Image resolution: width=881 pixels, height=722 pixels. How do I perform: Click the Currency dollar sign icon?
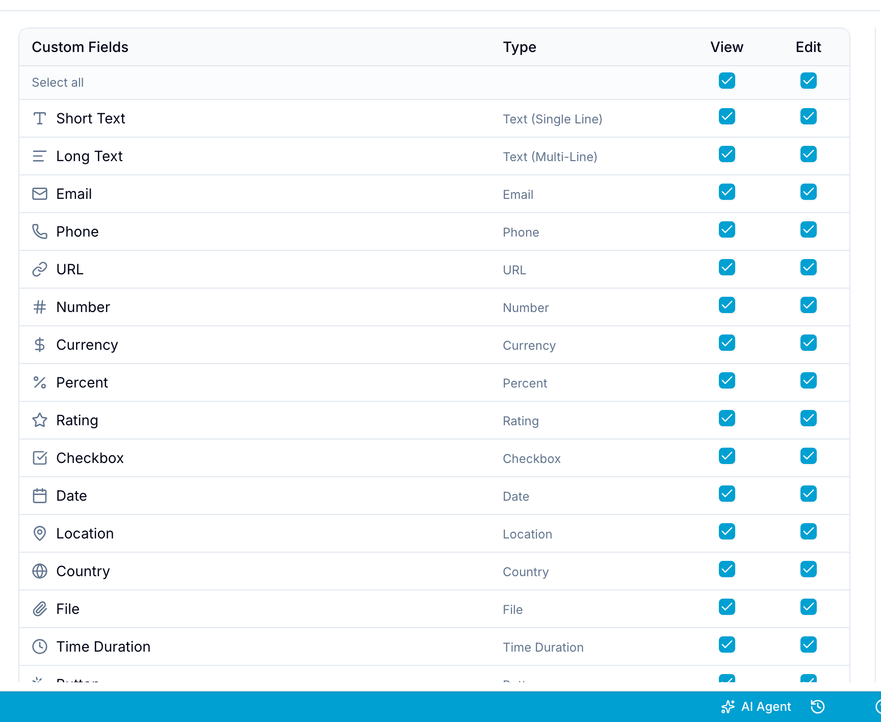point(40,345)
